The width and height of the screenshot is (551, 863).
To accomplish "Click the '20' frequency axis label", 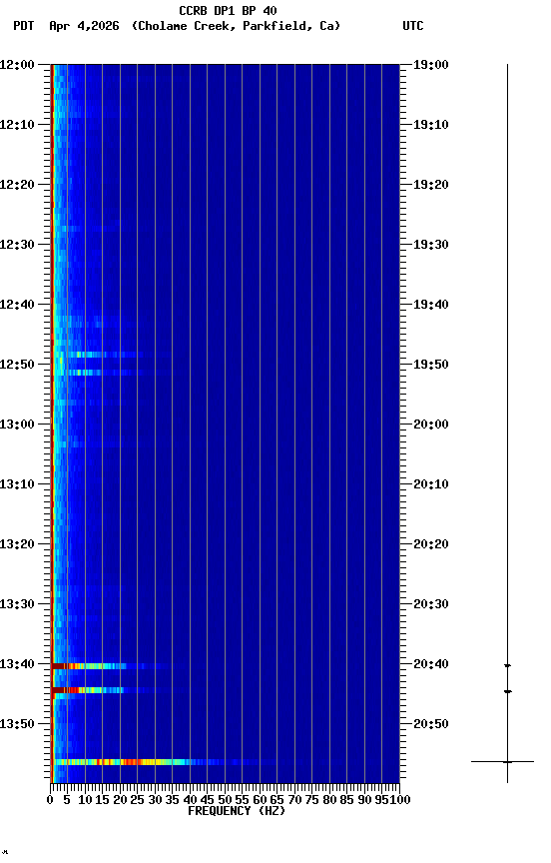I will point(120,800).
